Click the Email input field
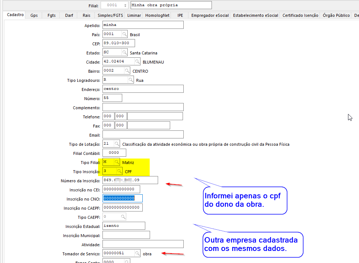359x263 pixels. (143, 135)
